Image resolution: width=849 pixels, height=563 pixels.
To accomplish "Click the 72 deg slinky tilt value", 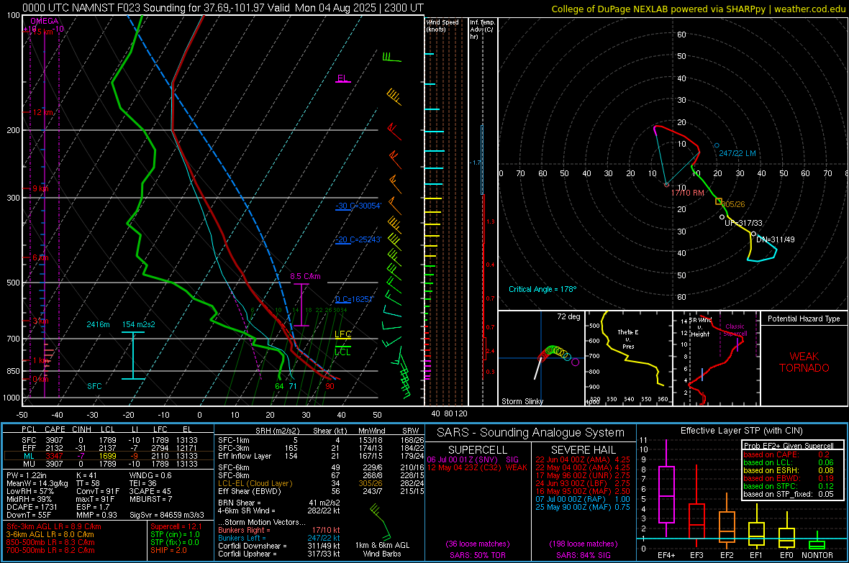I will pos(568,316).
